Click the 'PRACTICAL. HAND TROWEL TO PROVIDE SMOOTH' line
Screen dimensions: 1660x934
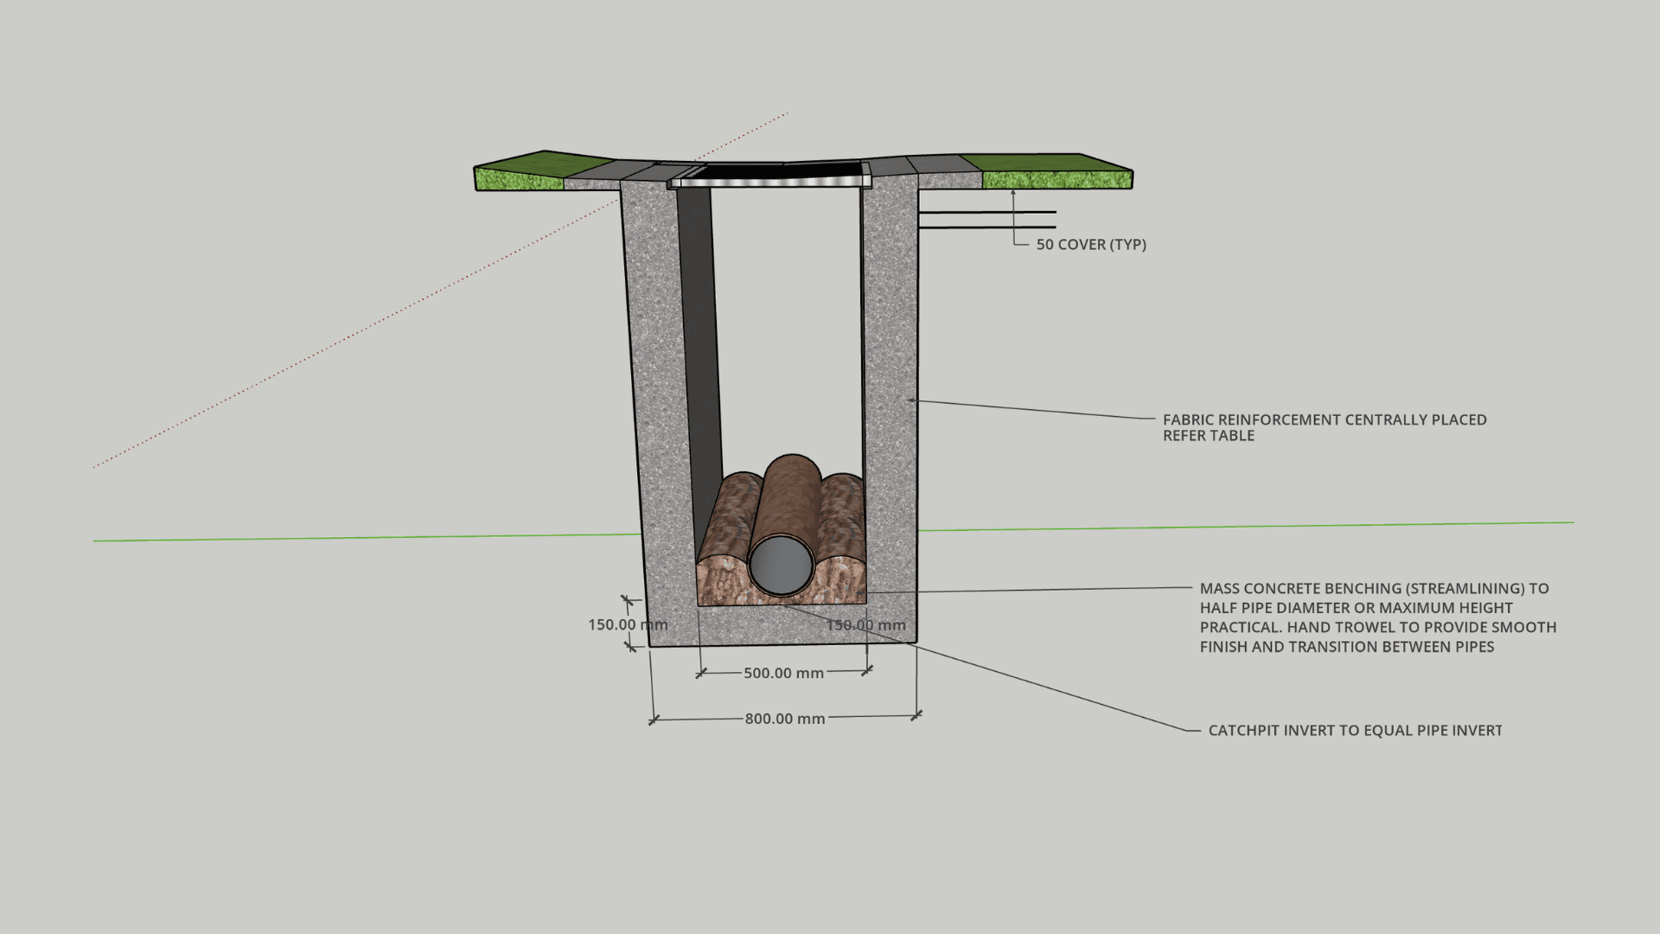pos(1377,627)
